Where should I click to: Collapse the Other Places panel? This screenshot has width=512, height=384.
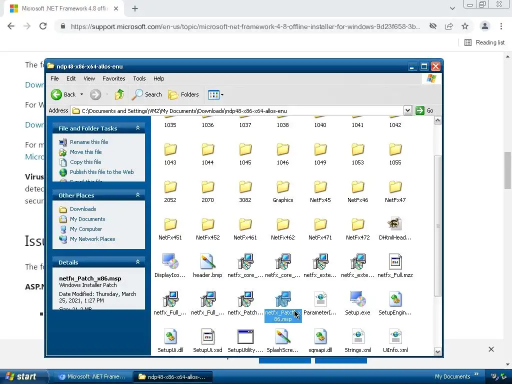click(138, 195)
